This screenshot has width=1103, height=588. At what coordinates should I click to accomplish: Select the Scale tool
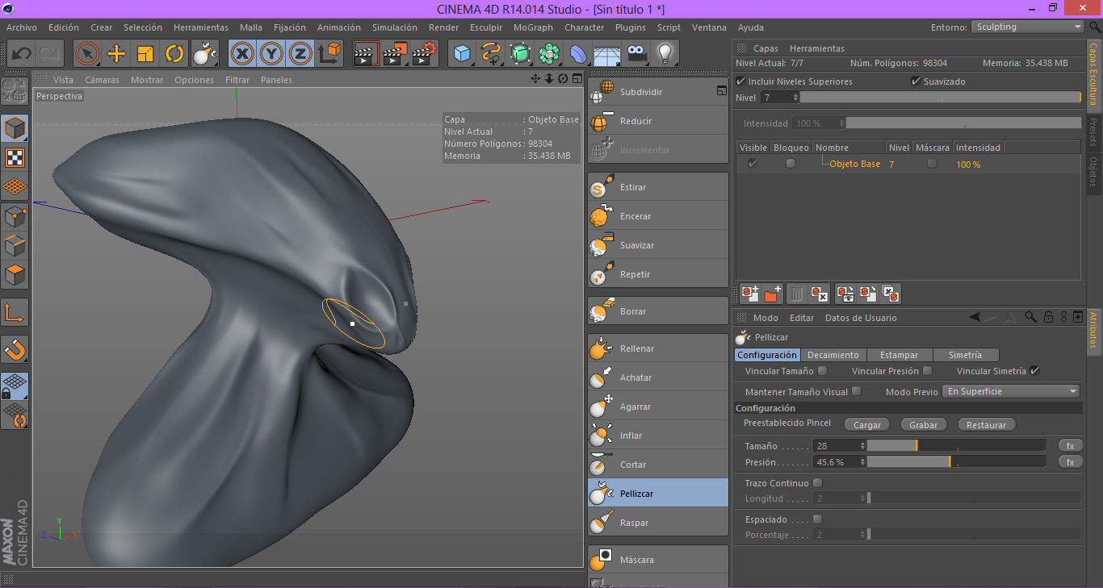point(145,54)
